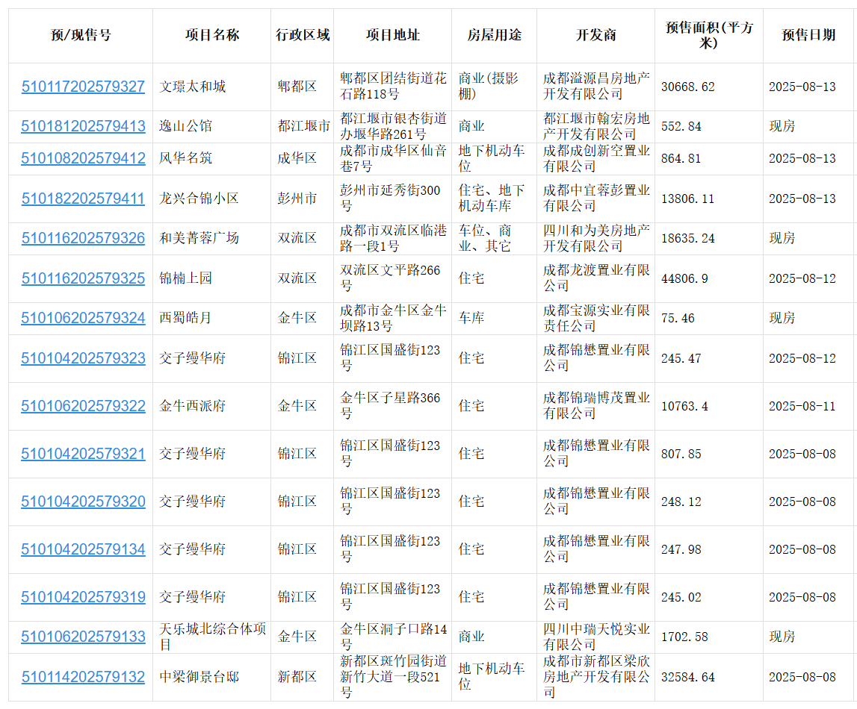Screen dimensions: 857x709
Task: Click area value 30668.62
Action: (x=687, y=87)
